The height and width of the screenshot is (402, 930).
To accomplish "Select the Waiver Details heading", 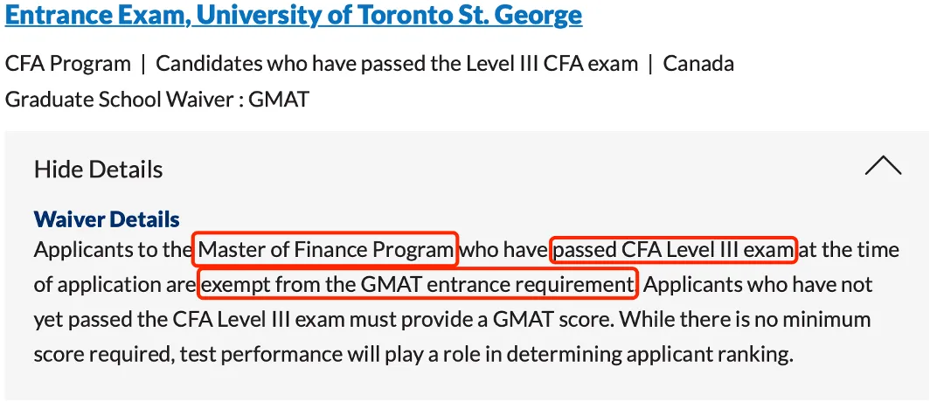I will pos(107,219).
